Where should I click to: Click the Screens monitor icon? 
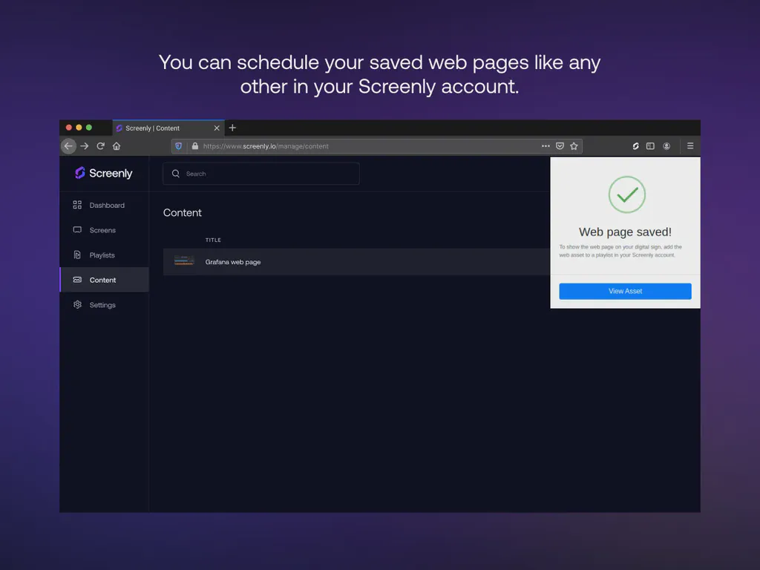tap(77, 230)
